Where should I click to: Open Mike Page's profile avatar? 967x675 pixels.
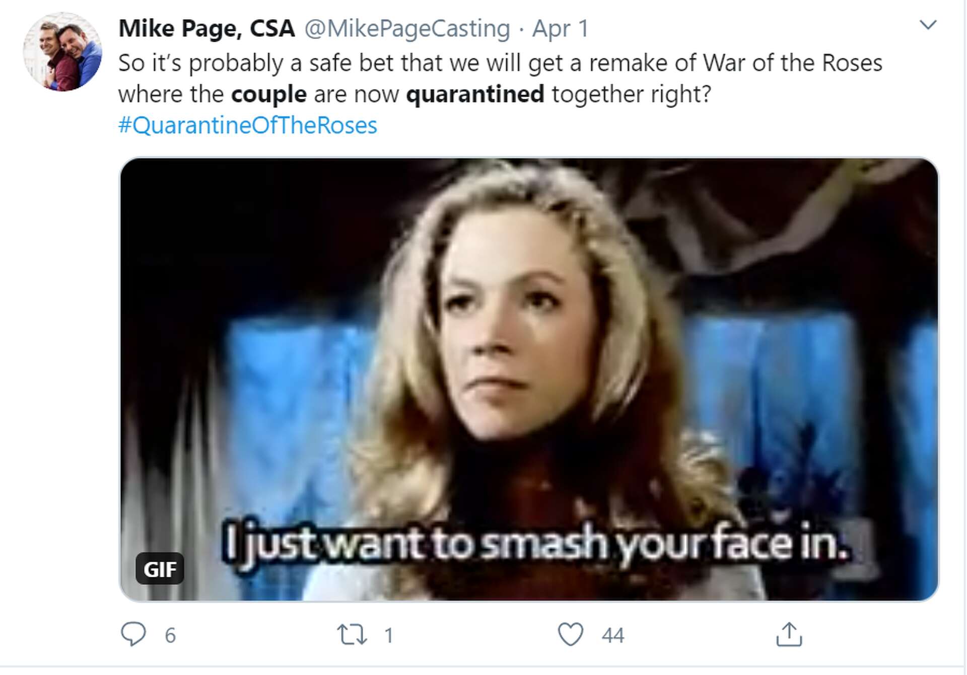point(62,52)
